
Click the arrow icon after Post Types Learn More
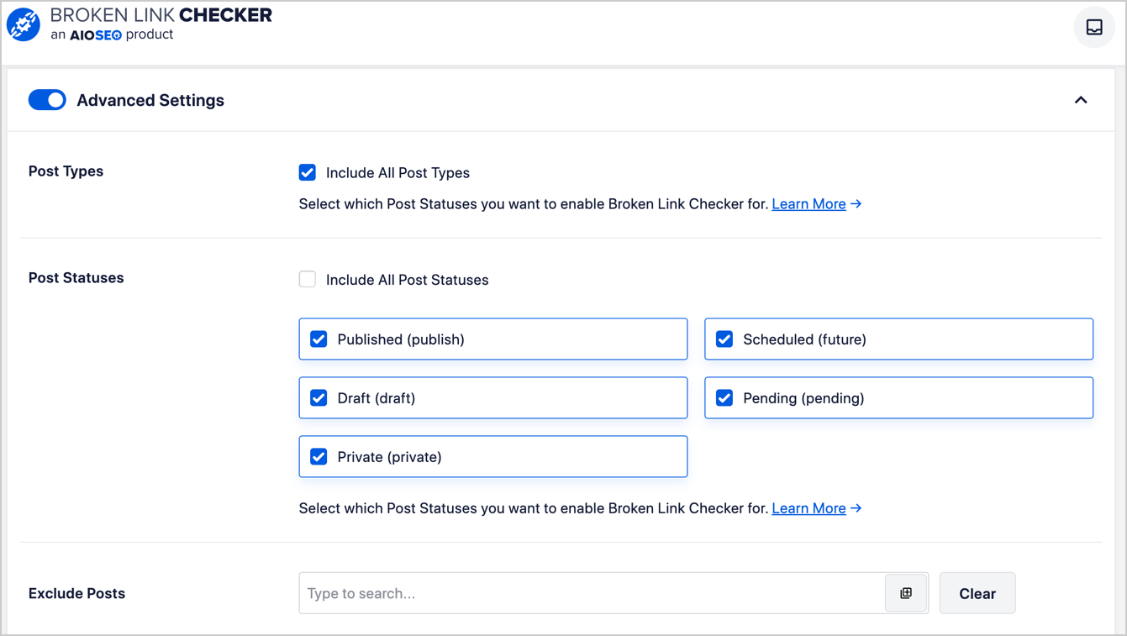coord(856,204)
